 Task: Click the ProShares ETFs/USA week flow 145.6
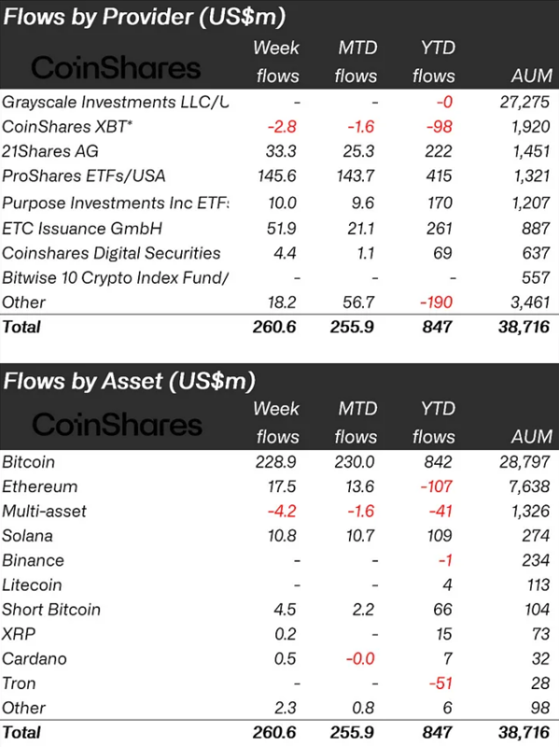point(277,177)
